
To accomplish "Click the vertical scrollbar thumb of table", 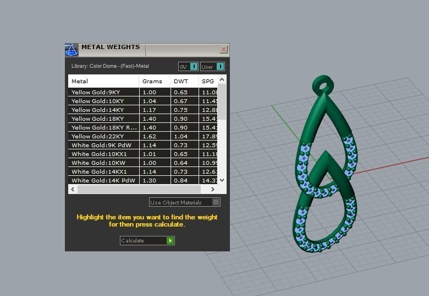I will (x=222, y=101).
